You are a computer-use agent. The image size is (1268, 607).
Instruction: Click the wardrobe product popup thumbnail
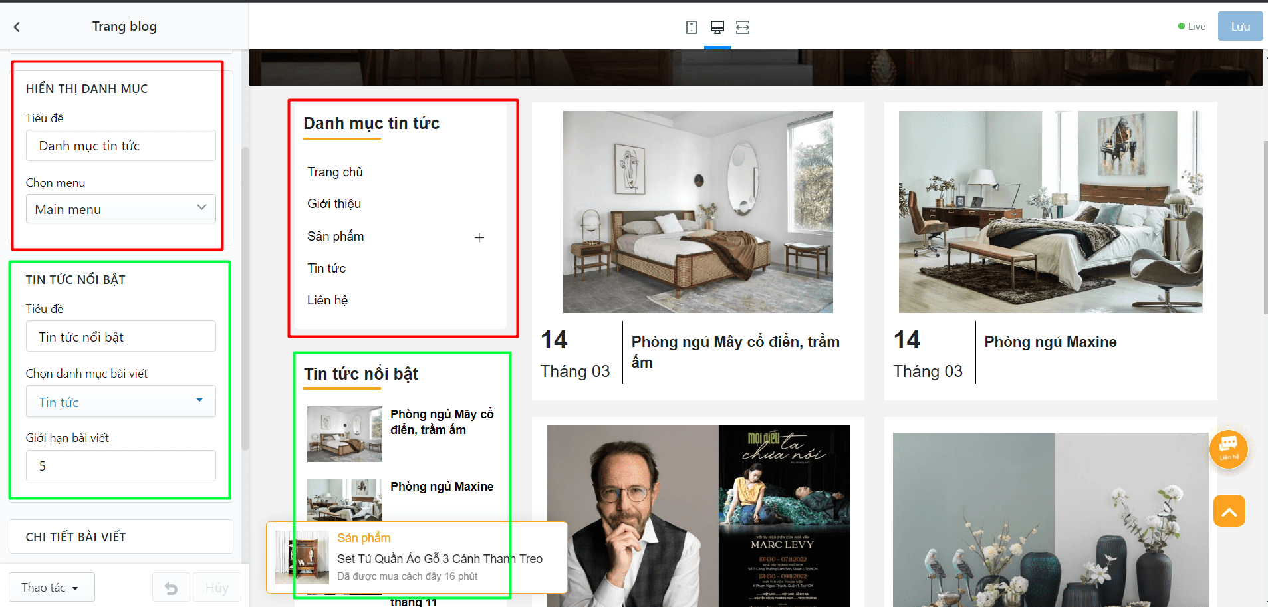tap(303, 557)
